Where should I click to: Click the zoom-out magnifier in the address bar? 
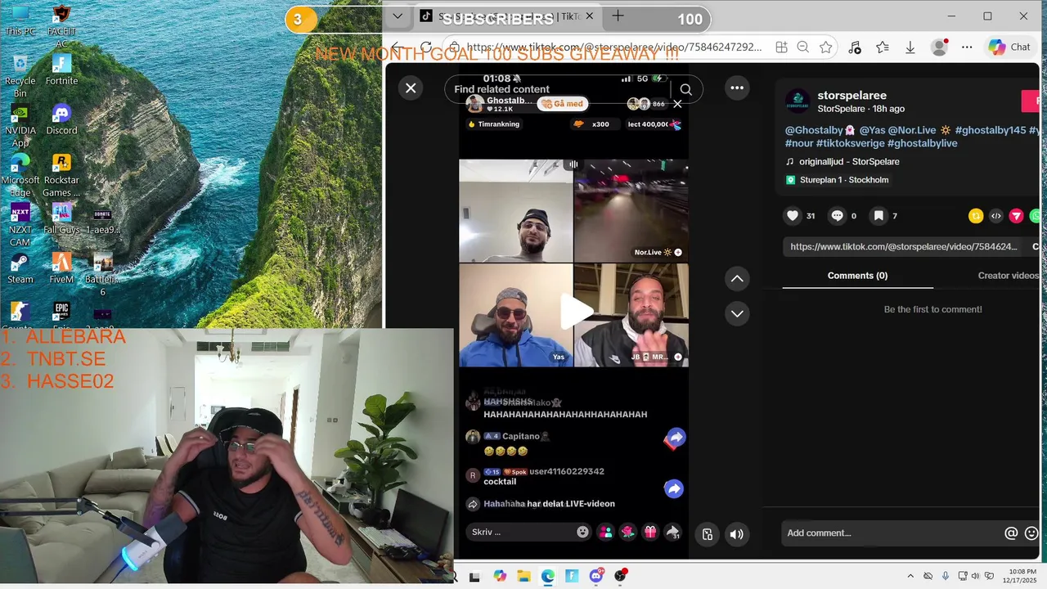click(803, 47)
